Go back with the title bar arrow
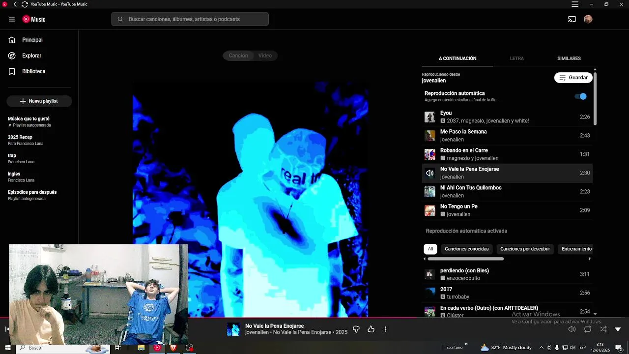The width and height of the screenshot is (629, 354). [15, 4]
